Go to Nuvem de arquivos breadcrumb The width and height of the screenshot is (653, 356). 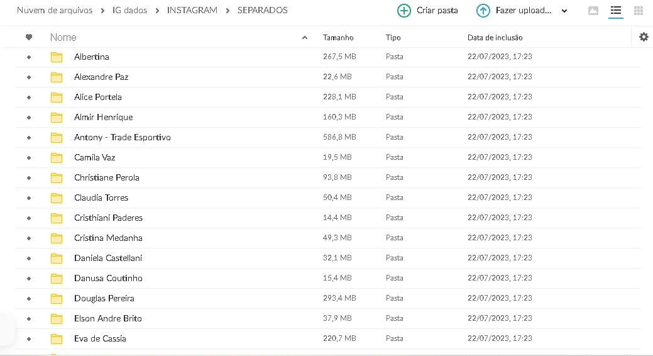[55, 11]
